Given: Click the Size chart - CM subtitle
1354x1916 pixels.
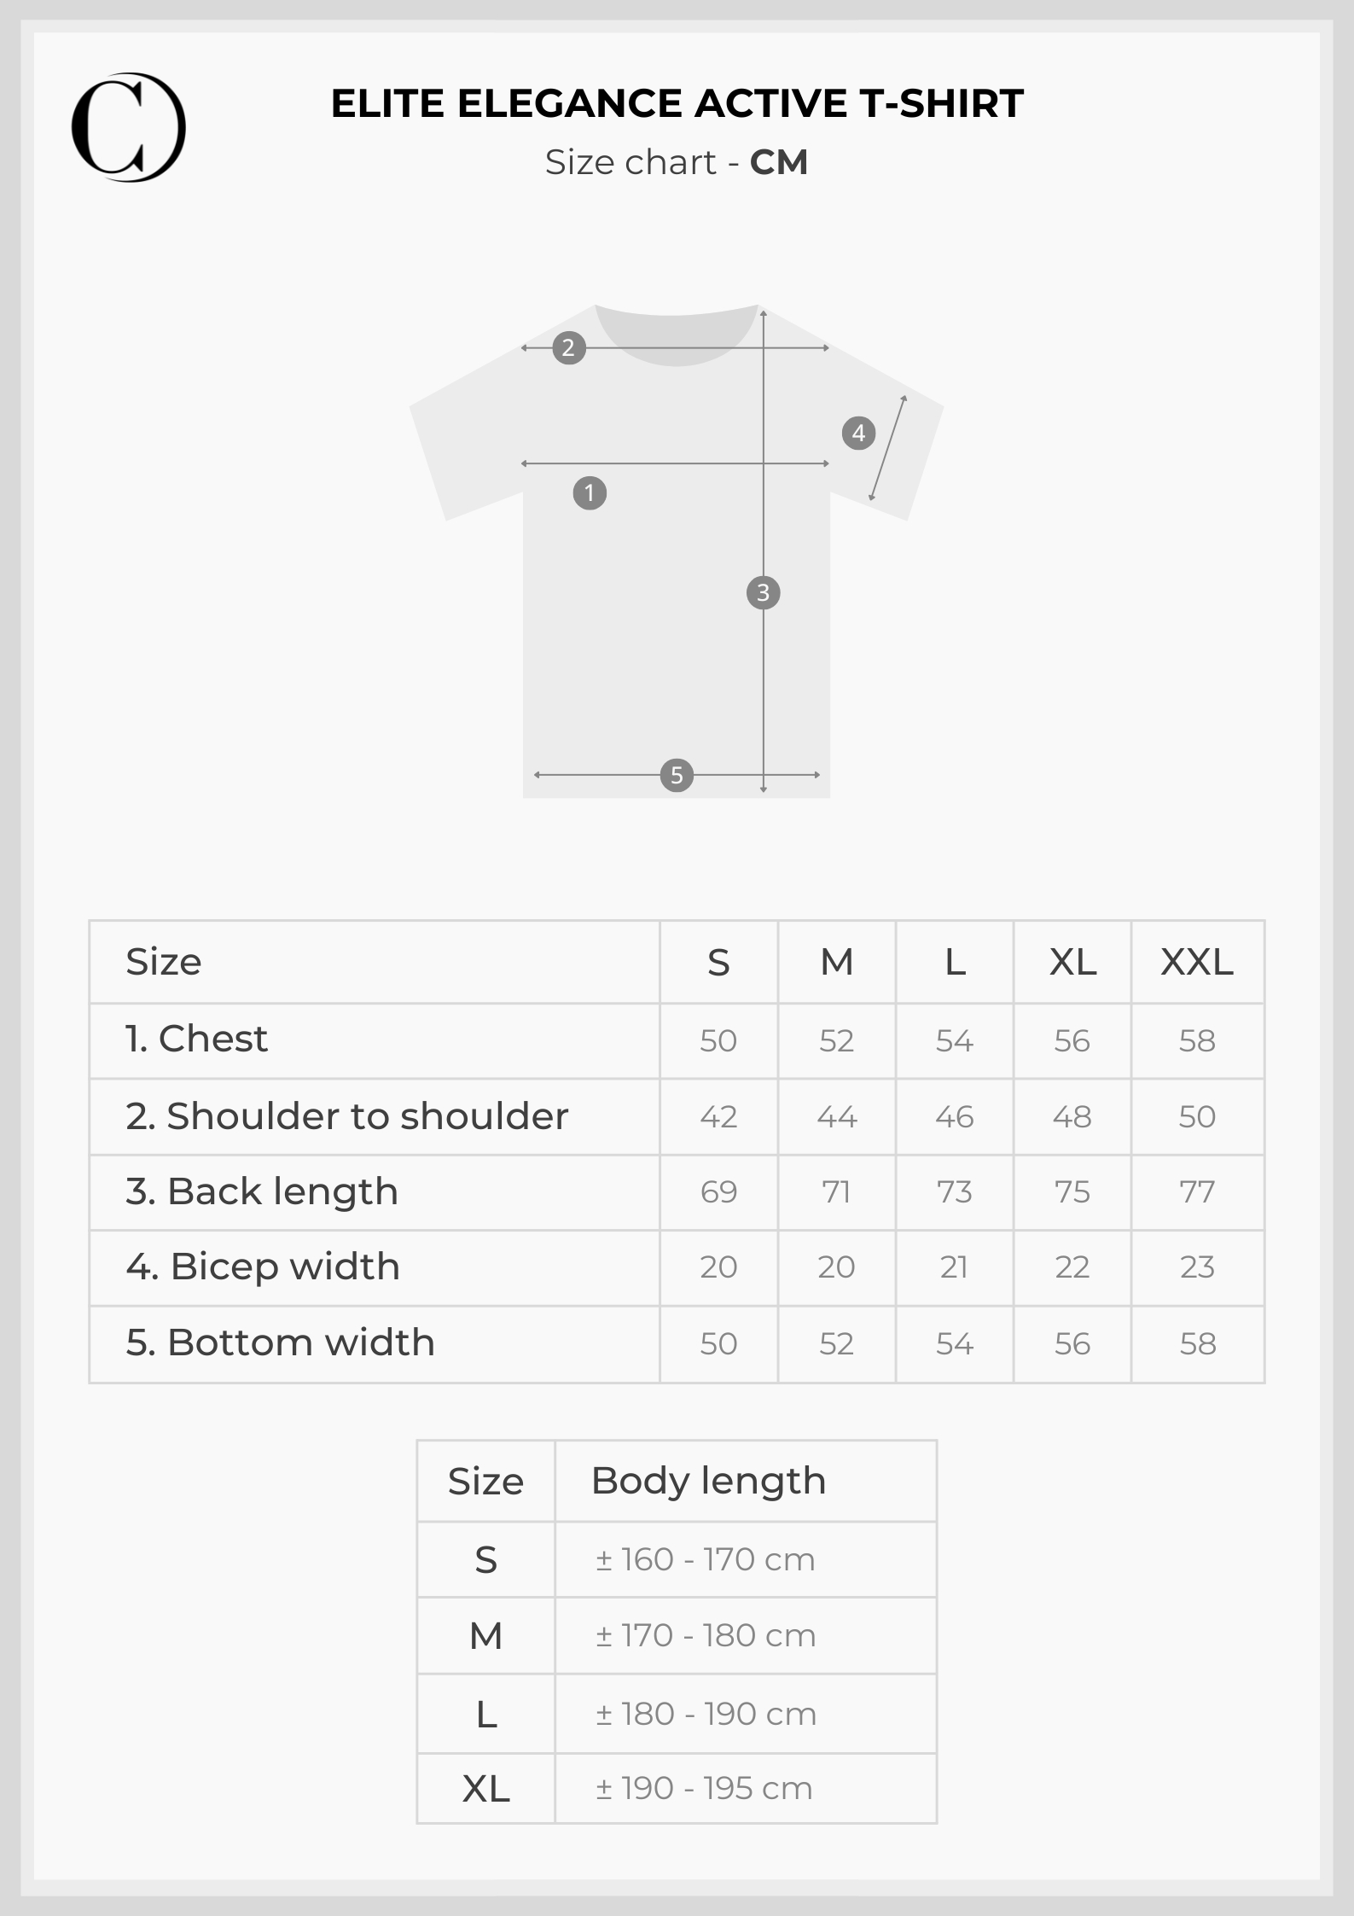Looking at the screenshot, I should pos(677,162).
